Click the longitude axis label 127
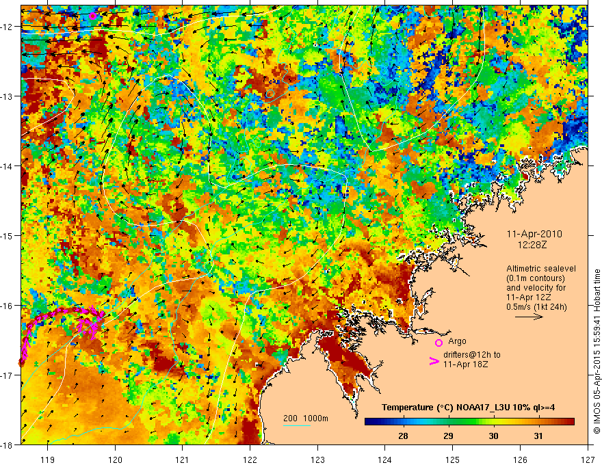Screen dimensions: 602x465 [x=588, y=460]
